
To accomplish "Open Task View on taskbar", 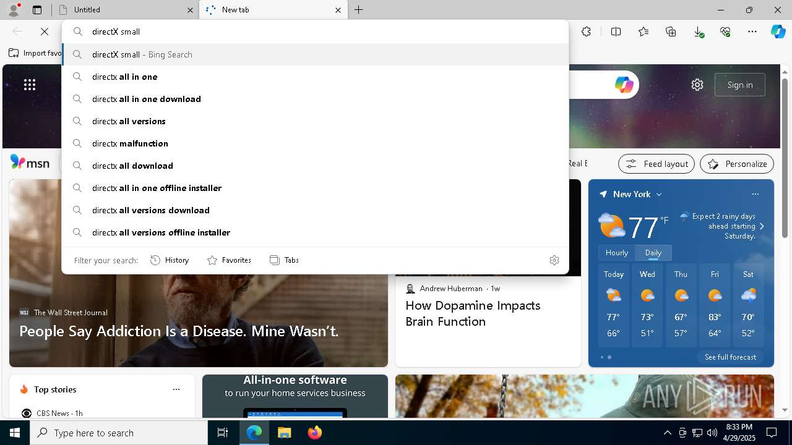I will [x=223, y=433].
